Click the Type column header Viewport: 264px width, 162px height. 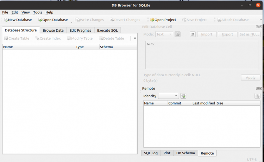click(x=87, y=47)
